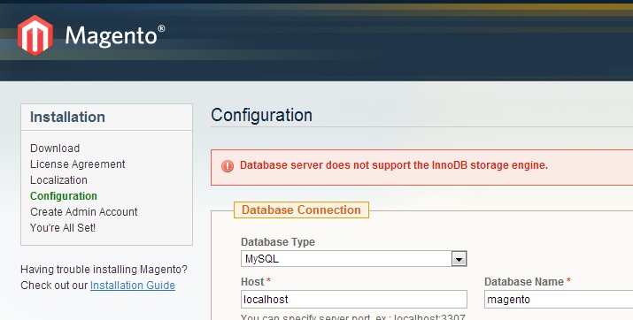Viewport: 633px width, 320px height.
Task: Open the Database Type dropdown arrow
Action: [x=459, y=259]
